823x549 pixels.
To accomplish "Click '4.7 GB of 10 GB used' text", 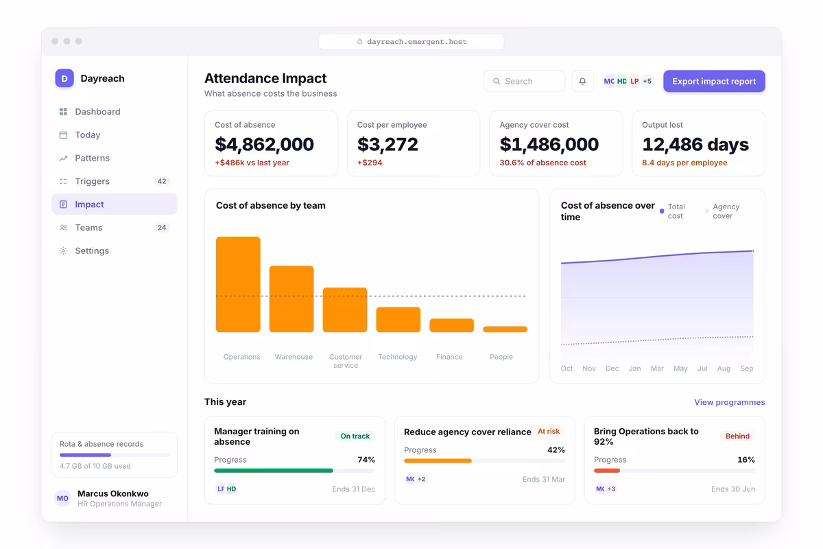I will click(x=95, y=466).
